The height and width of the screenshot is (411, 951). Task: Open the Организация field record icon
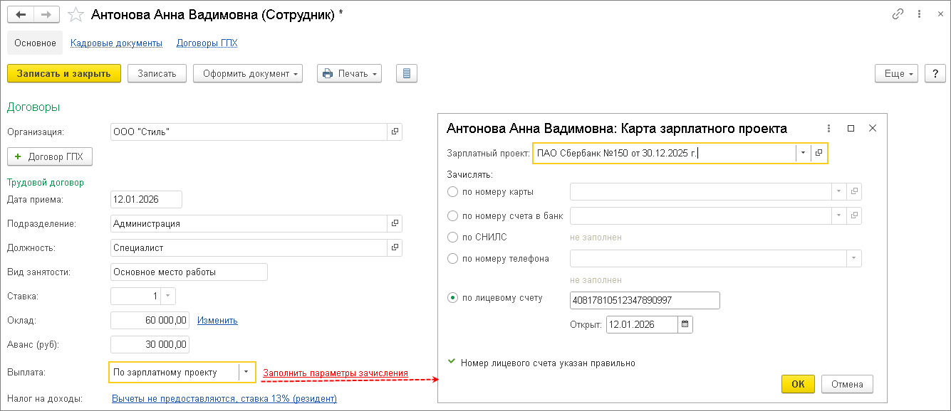coord(395,132)
